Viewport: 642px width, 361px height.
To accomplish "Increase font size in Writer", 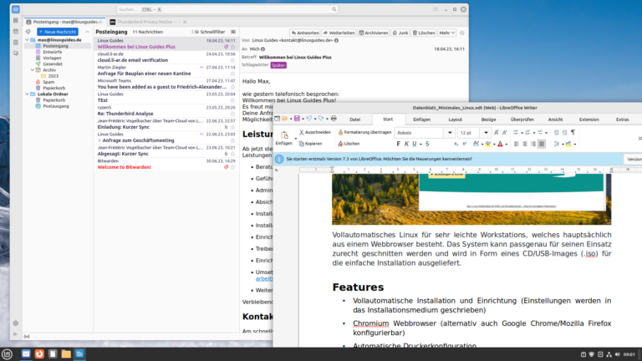I will point(497,133).
